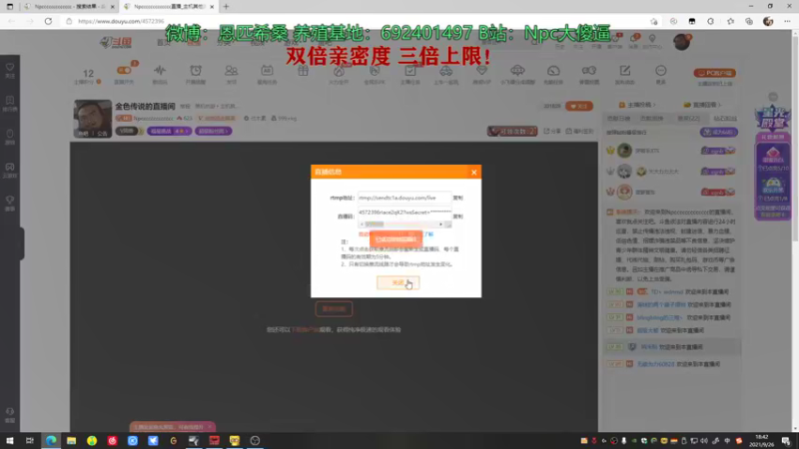The height and width of the screenshot is (449, 799).
Task: Open the flame icon in streamer toolbar
Action: (339, 70)
